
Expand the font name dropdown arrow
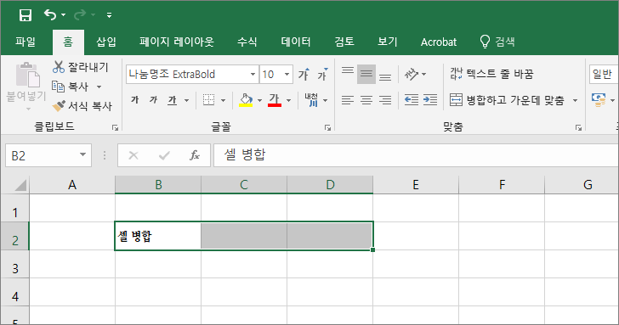coord(253,74)
